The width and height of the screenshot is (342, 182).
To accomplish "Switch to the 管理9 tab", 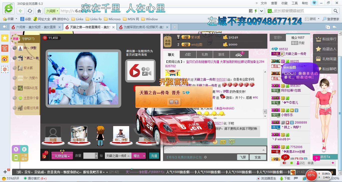I will 277,37.
